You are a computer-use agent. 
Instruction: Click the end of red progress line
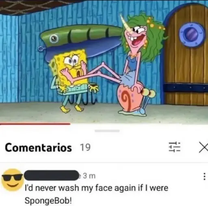tap(69, 124)
